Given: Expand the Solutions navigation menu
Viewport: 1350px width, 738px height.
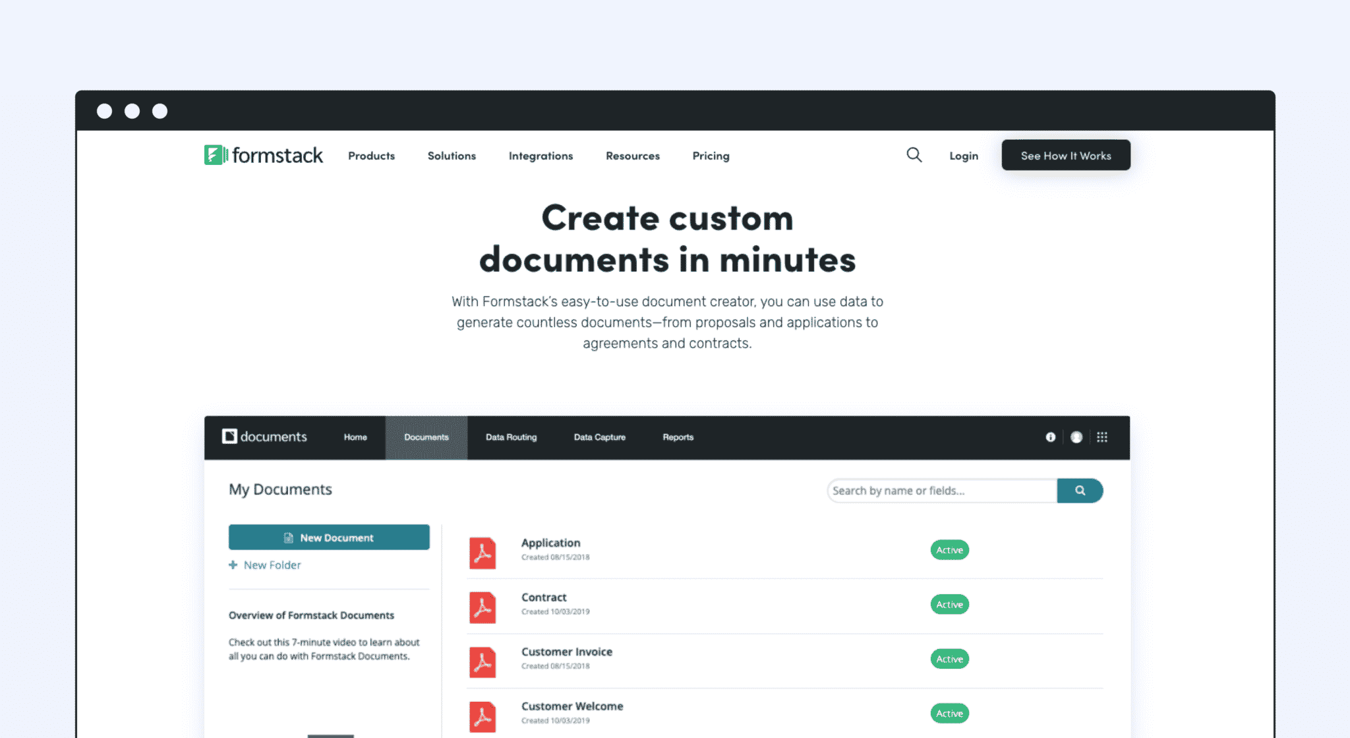Looking at the screenshot, I should pos(452,156).
